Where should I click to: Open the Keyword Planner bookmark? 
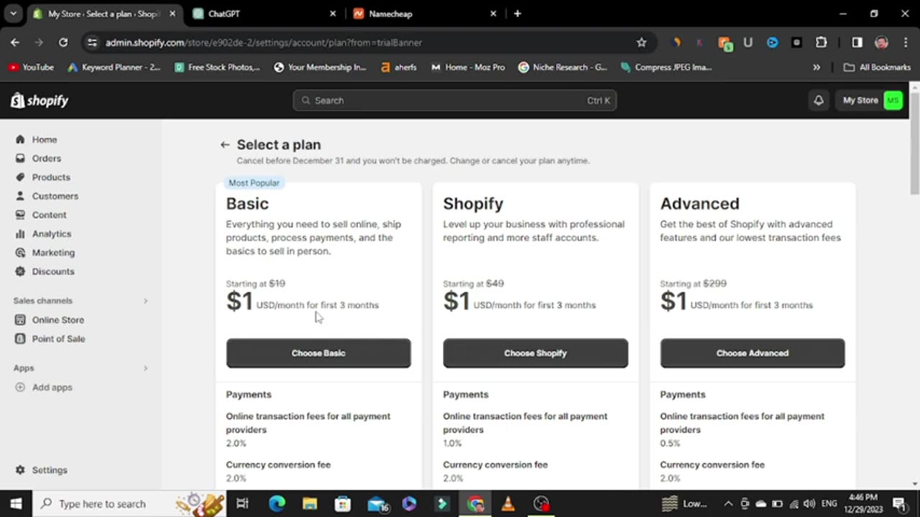pyautogui.click(x=114, y=67)
